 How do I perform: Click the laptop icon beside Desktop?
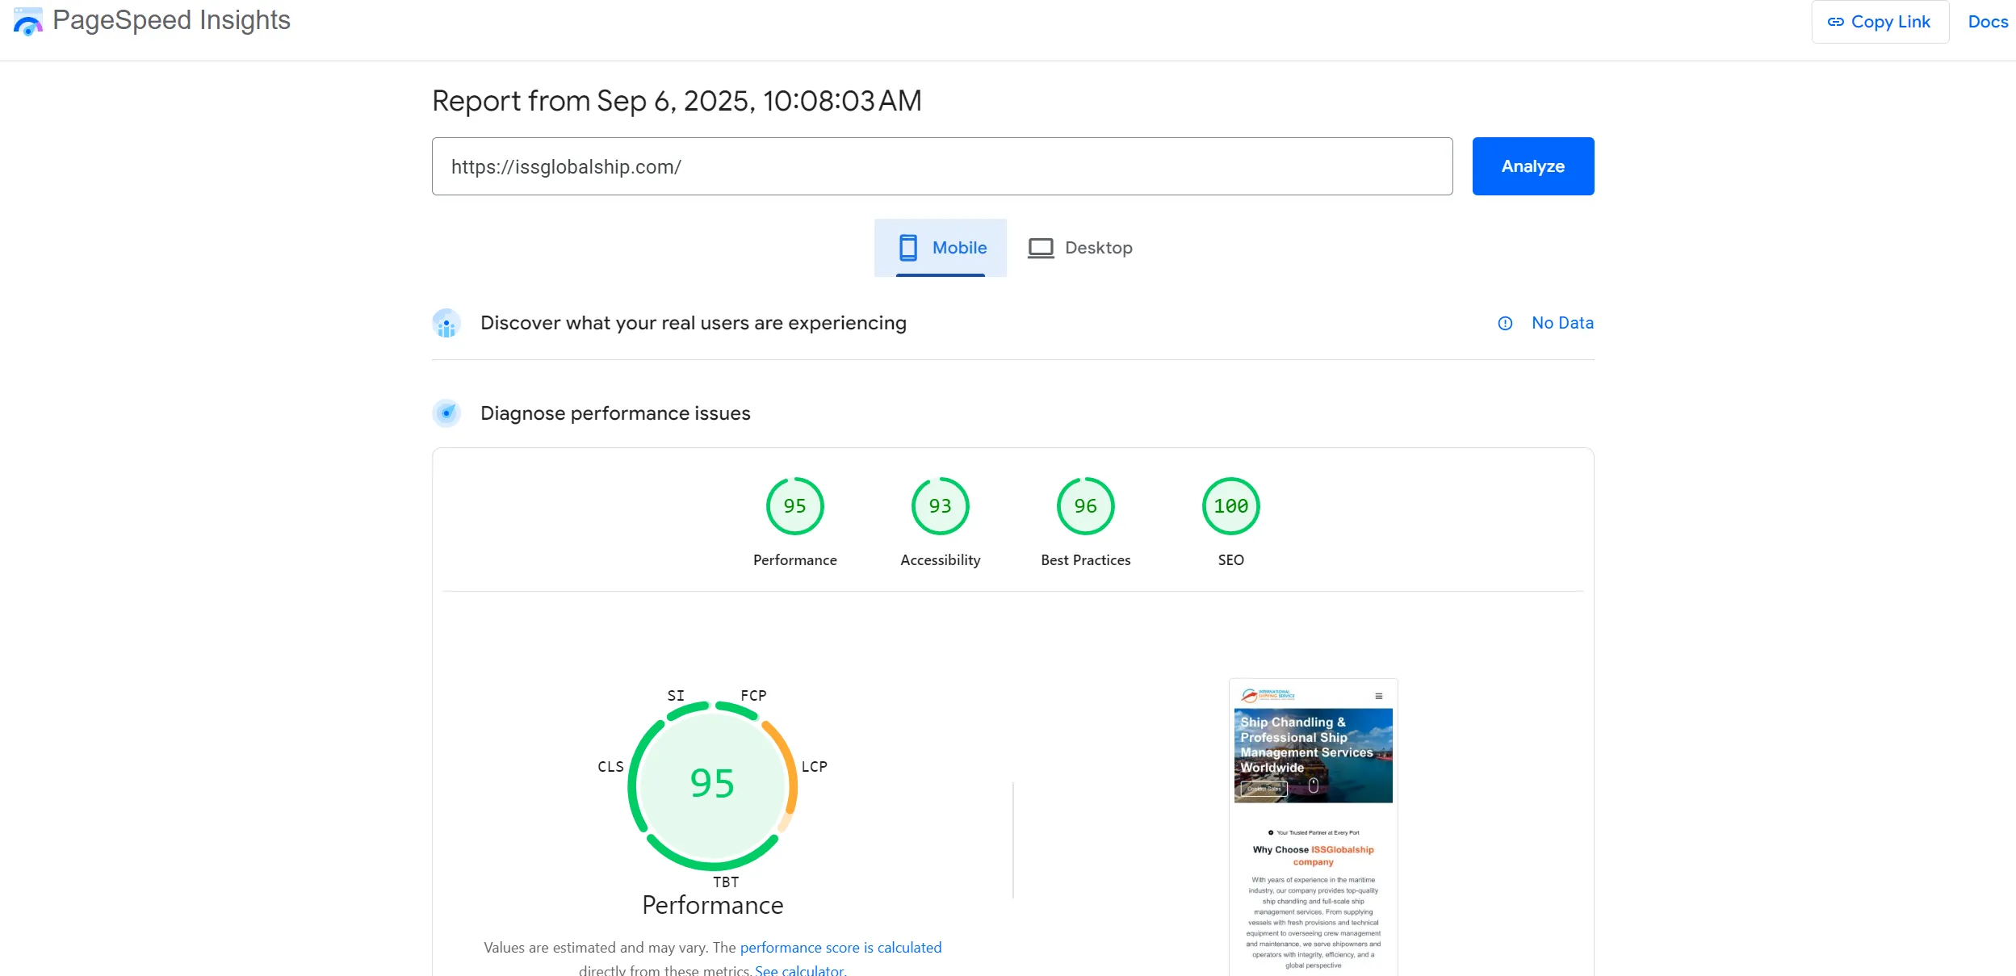click(x=1041, y=248)
